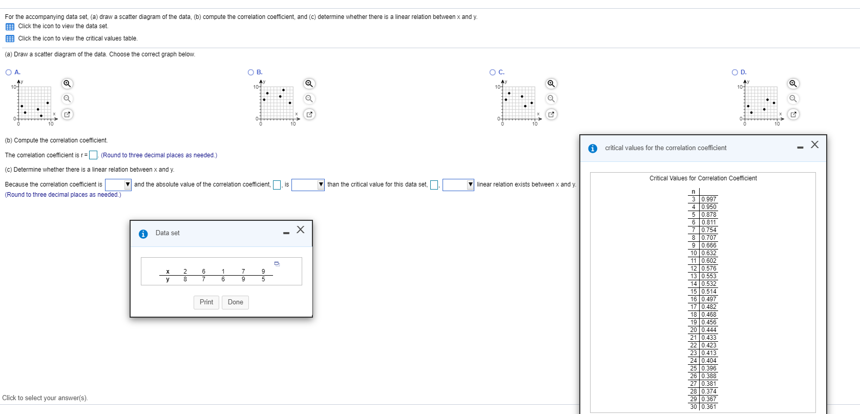Select answer option B

(251, 72)
